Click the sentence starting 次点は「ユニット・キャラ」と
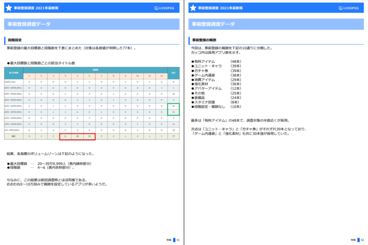Image resolution: width=368 pixels, height=245 pixels. click(x=249, y=129)
